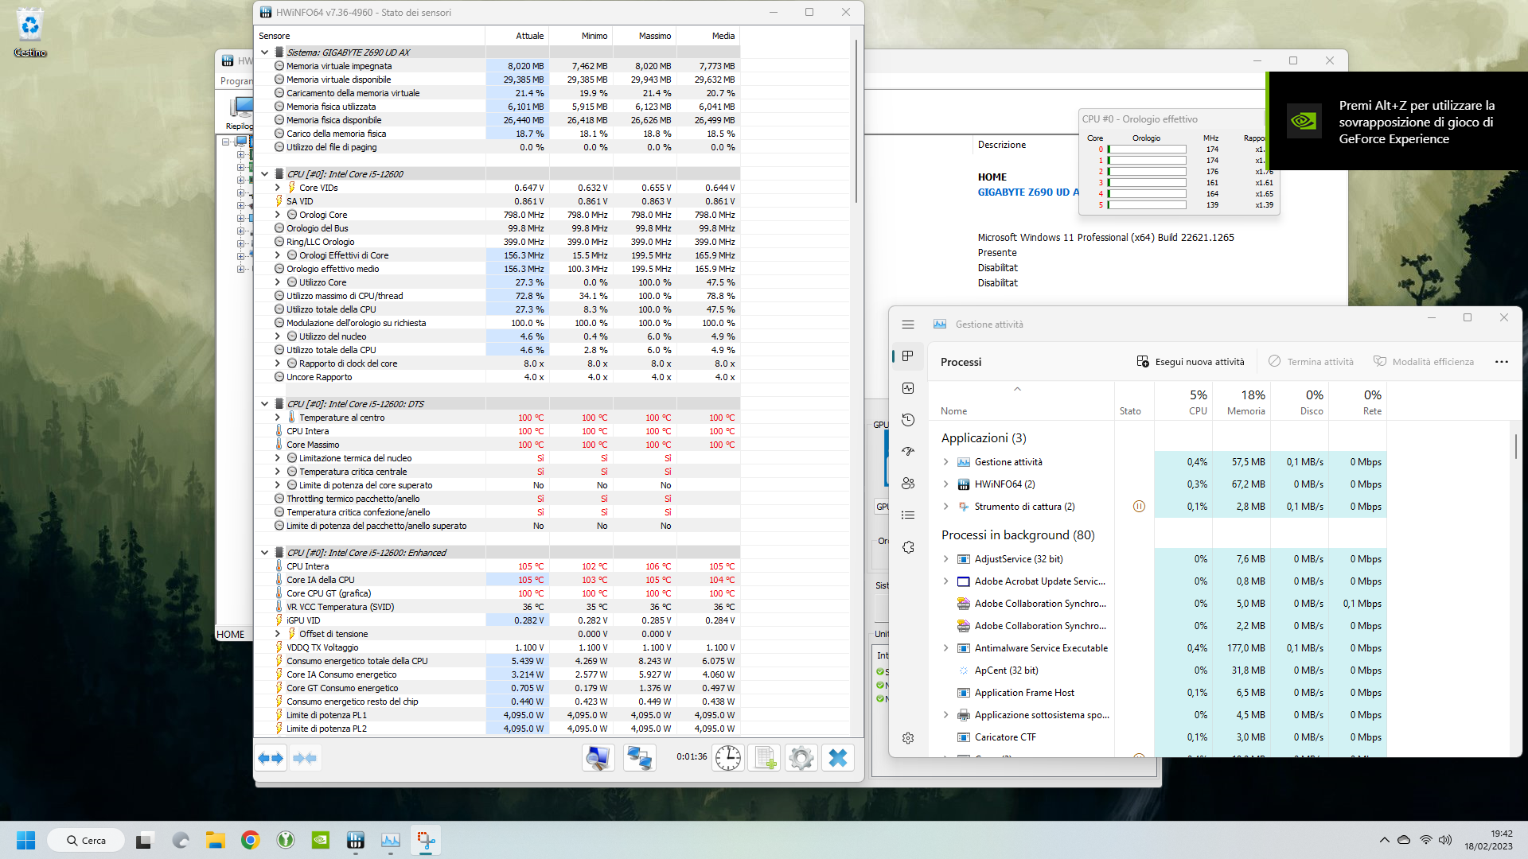Open the Cestino recycle bin on desktop
1528x859 pixels.
point(30,33)
